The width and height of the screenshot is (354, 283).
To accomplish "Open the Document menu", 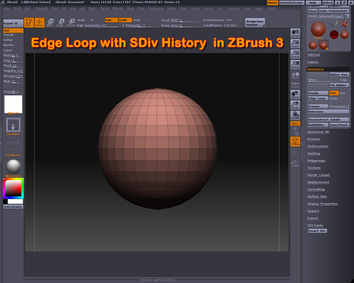I will [x=42, y=8].
